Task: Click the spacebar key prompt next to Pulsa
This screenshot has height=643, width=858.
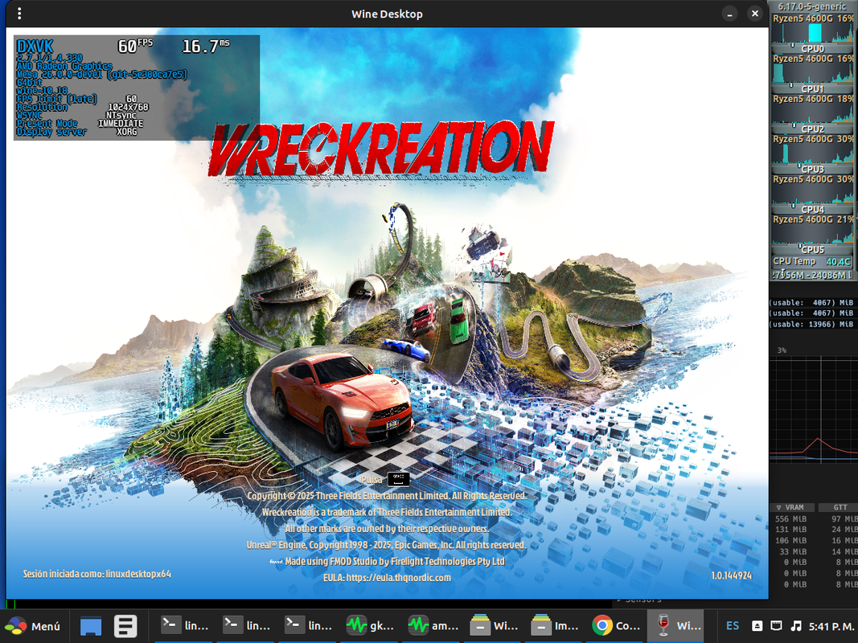Action: point(398,479)
